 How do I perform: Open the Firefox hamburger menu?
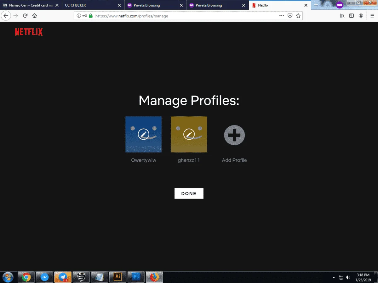point(372,16)
